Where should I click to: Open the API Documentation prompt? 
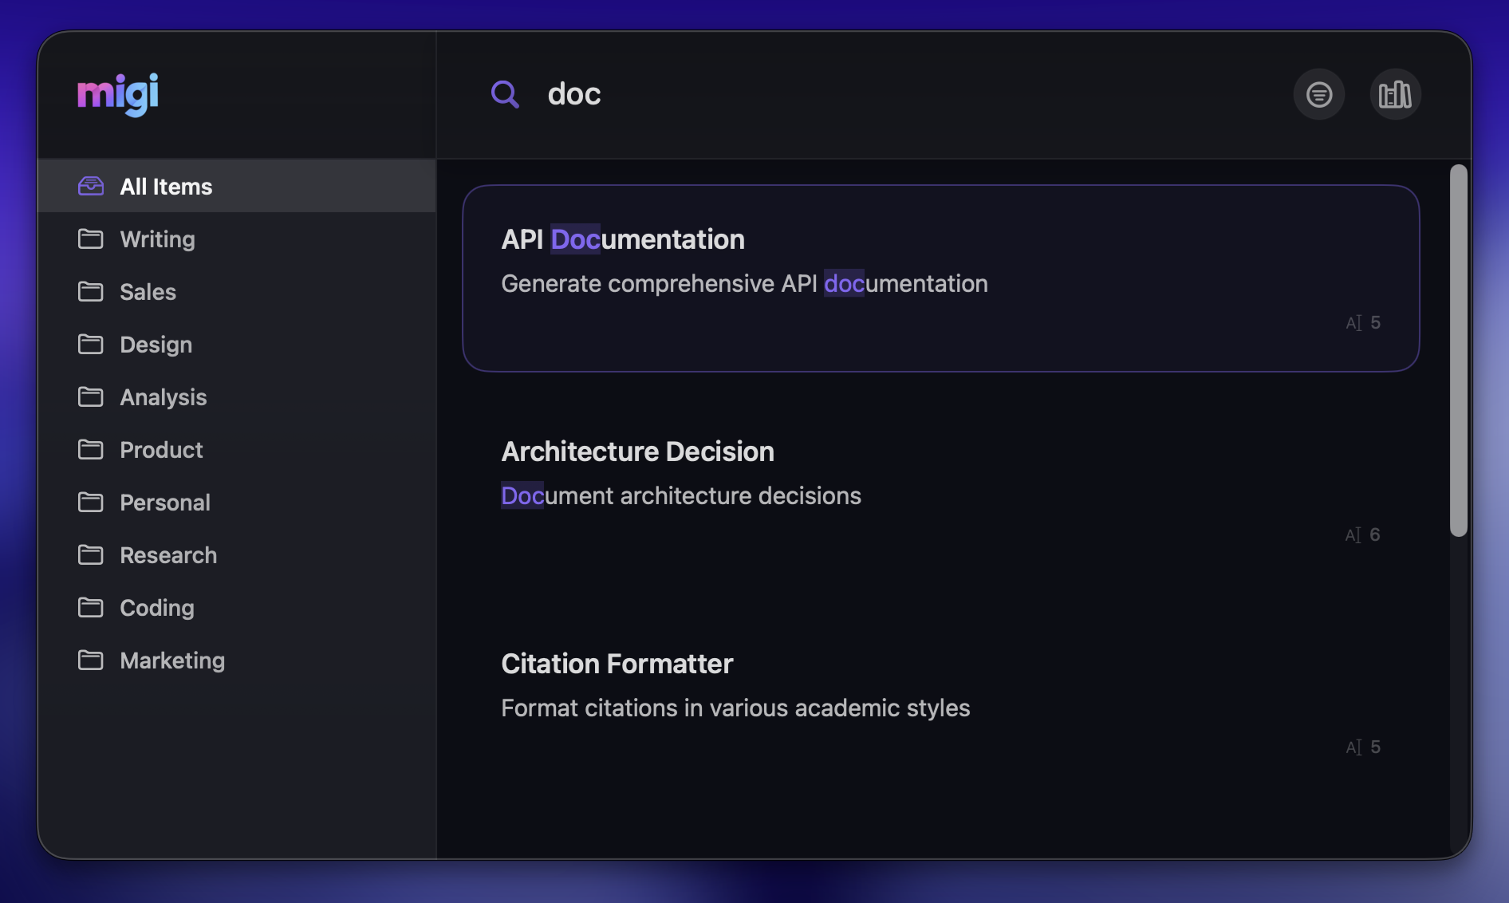coord(941,278)
